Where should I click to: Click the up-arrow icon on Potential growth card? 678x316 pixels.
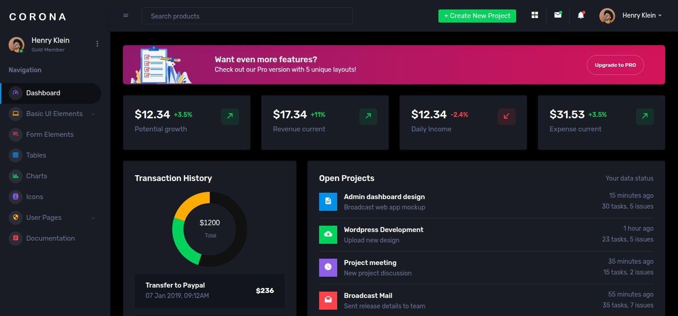[230, 116]
